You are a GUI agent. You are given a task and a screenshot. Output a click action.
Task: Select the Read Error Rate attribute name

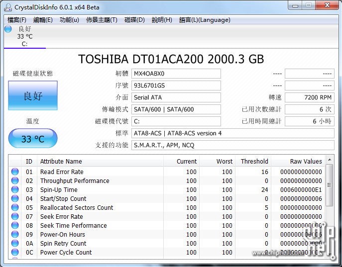coord(62,172)
